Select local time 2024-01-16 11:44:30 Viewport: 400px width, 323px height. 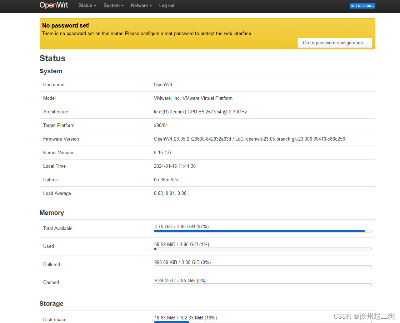tap(175, 166)
